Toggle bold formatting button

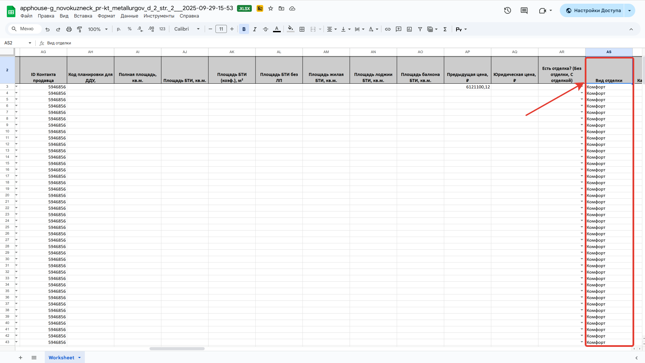(x=244, y=29)
